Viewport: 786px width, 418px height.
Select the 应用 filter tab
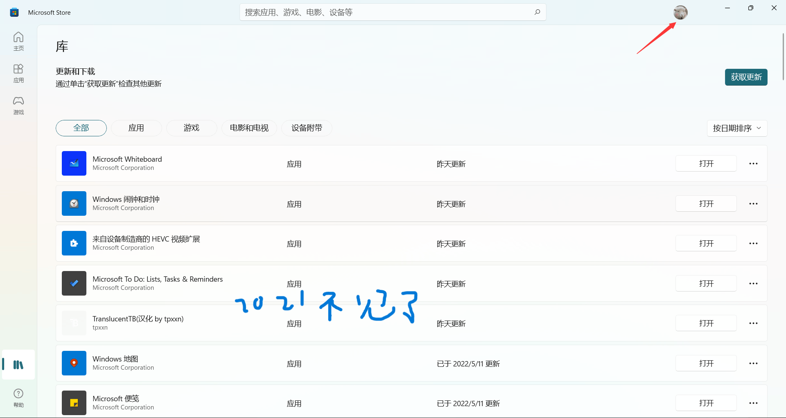pos(136,128)
